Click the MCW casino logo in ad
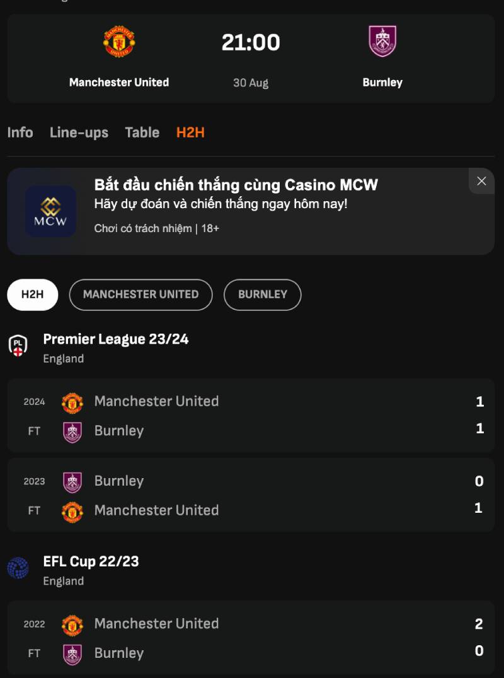The height and width of the screenshot is (678, 504). (x=50, y=211)
